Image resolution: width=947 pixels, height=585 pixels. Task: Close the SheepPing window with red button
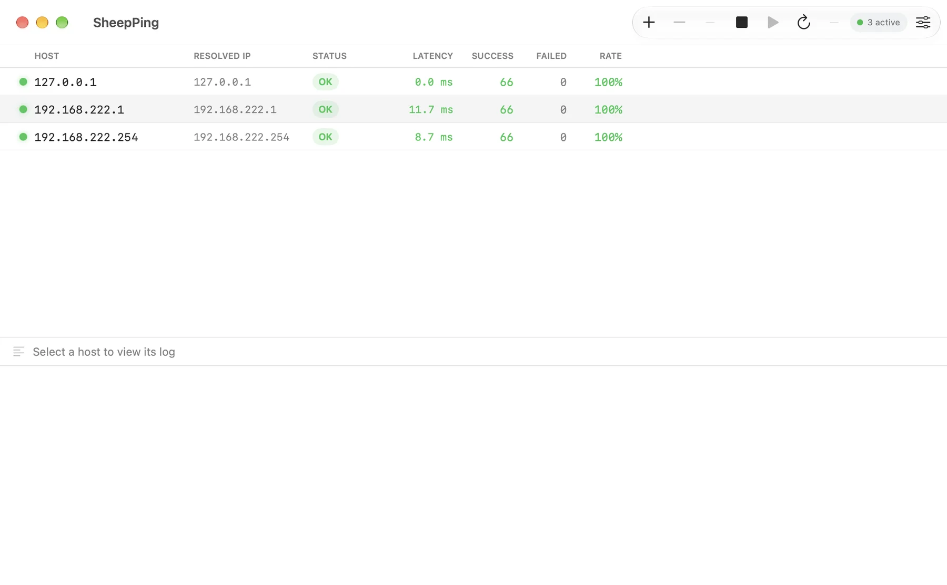[x=22, y=22]
